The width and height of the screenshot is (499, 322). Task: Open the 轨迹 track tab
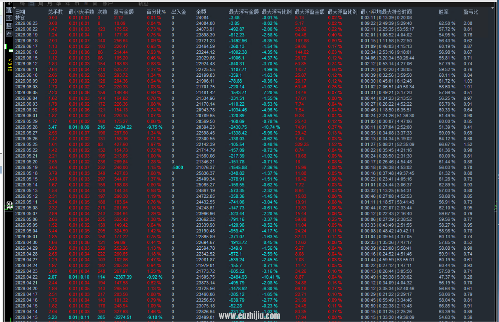pos(144,3)
